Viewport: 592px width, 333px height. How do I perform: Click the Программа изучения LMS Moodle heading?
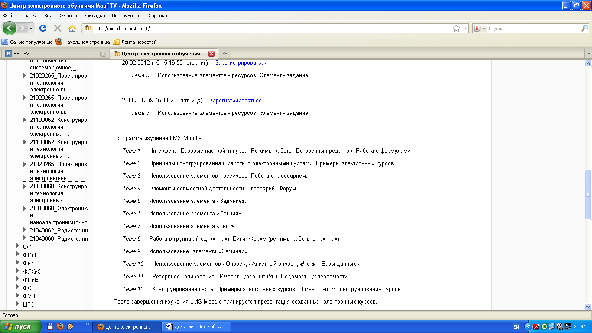(158, 138)
